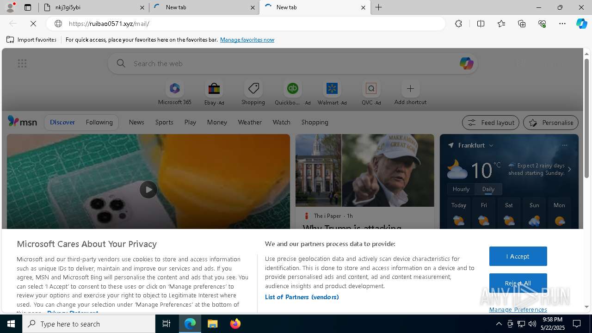The image size is (592, 333).
Task: Close the nkj3gi5ybi tab
Action: (x=142, y=7)
